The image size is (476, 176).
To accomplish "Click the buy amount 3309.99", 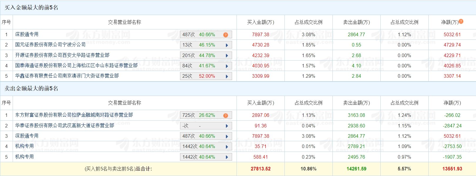I will 261,76.
